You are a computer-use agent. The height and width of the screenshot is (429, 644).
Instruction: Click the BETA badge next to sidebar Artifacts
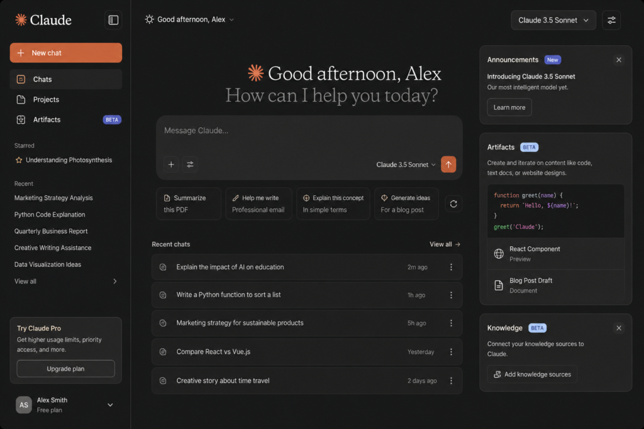112,120
